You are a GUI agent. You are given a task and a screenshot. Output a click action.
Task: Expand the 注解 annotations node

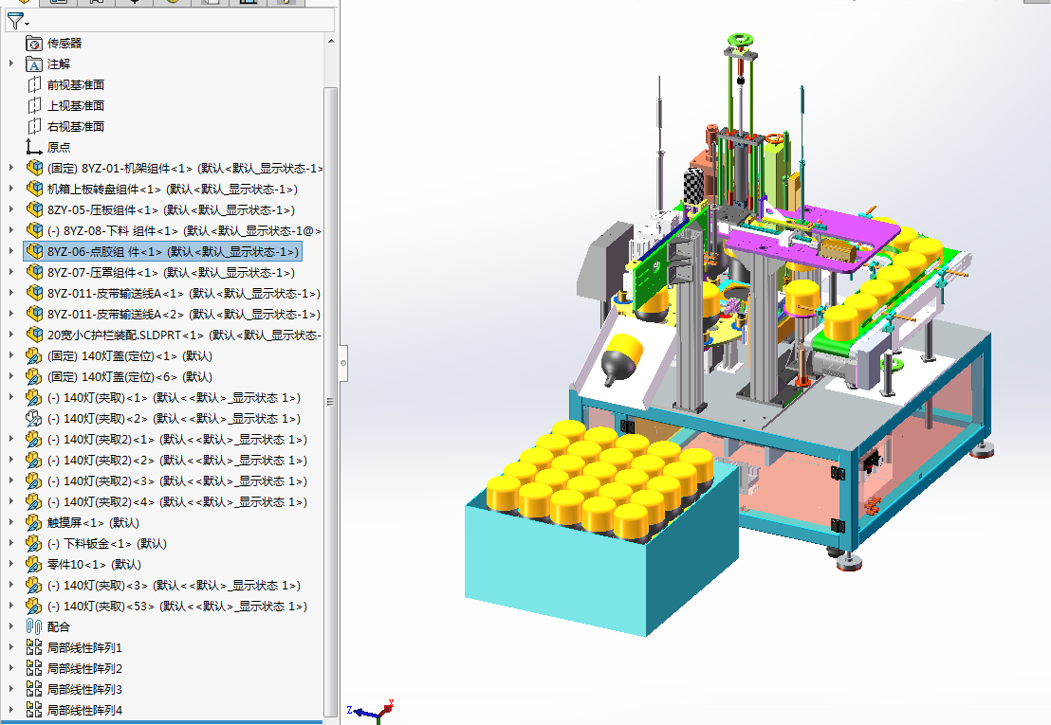[11, 63]
